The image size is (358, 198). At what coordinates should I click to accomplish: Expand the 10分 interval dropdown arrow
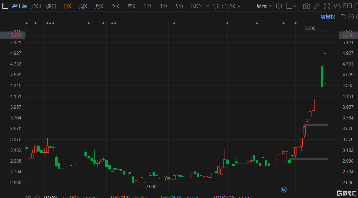[x=207, y=6]
